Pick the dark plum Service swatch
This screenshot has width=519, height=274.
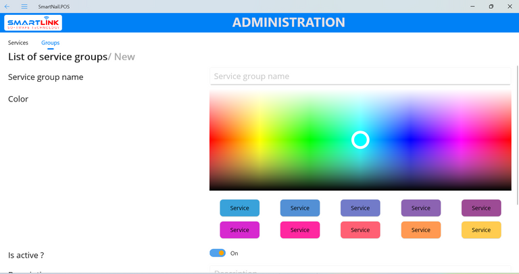(481, 208)
